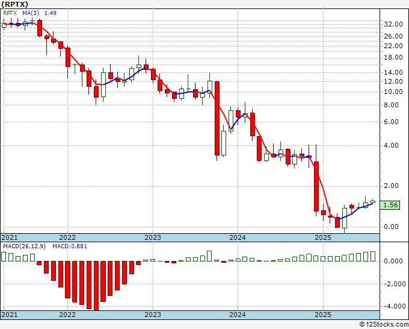
Task: Click the tallest red MACD histogram bar
Action: [96, 286]
